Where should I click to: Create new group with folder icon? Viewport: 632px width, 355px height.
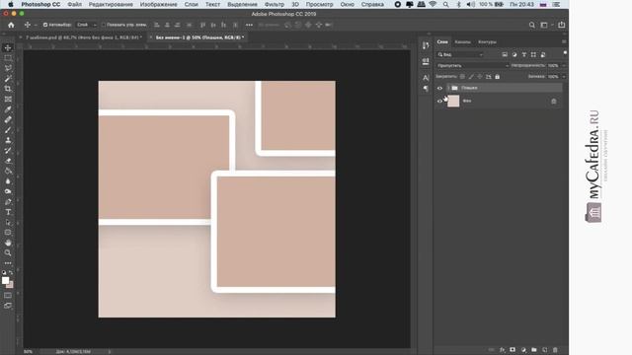[534, 350]
